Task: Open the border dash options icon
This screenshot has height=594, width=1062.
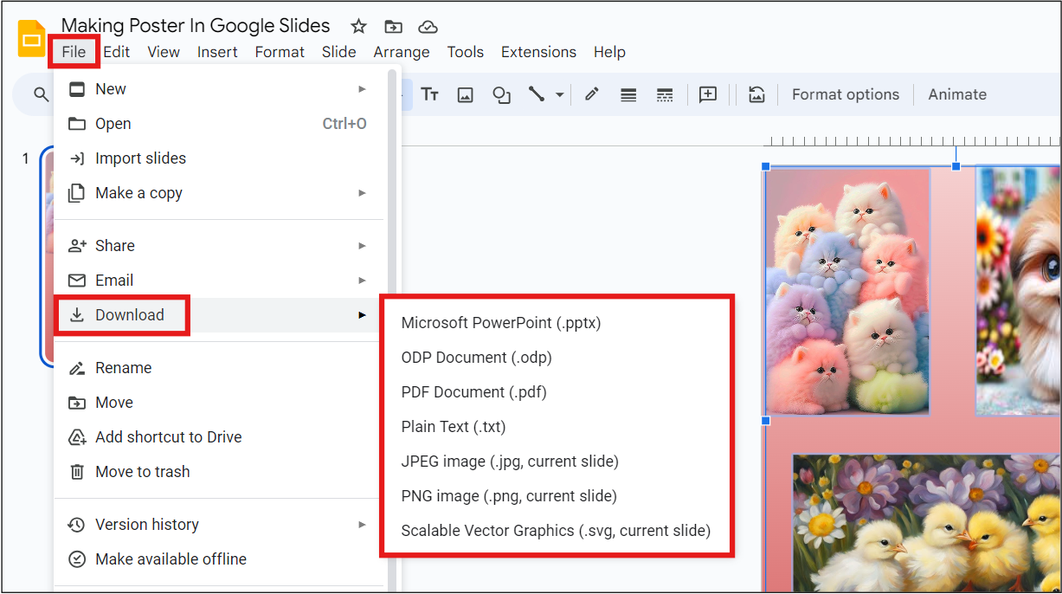Action: (x=665, y=94)
